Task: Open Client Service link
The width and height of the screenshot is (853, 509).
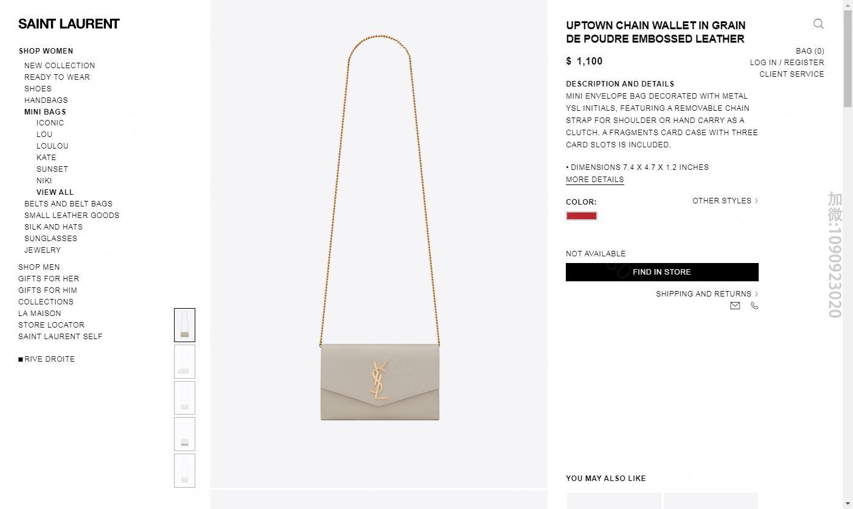Action: click(792, 74)
